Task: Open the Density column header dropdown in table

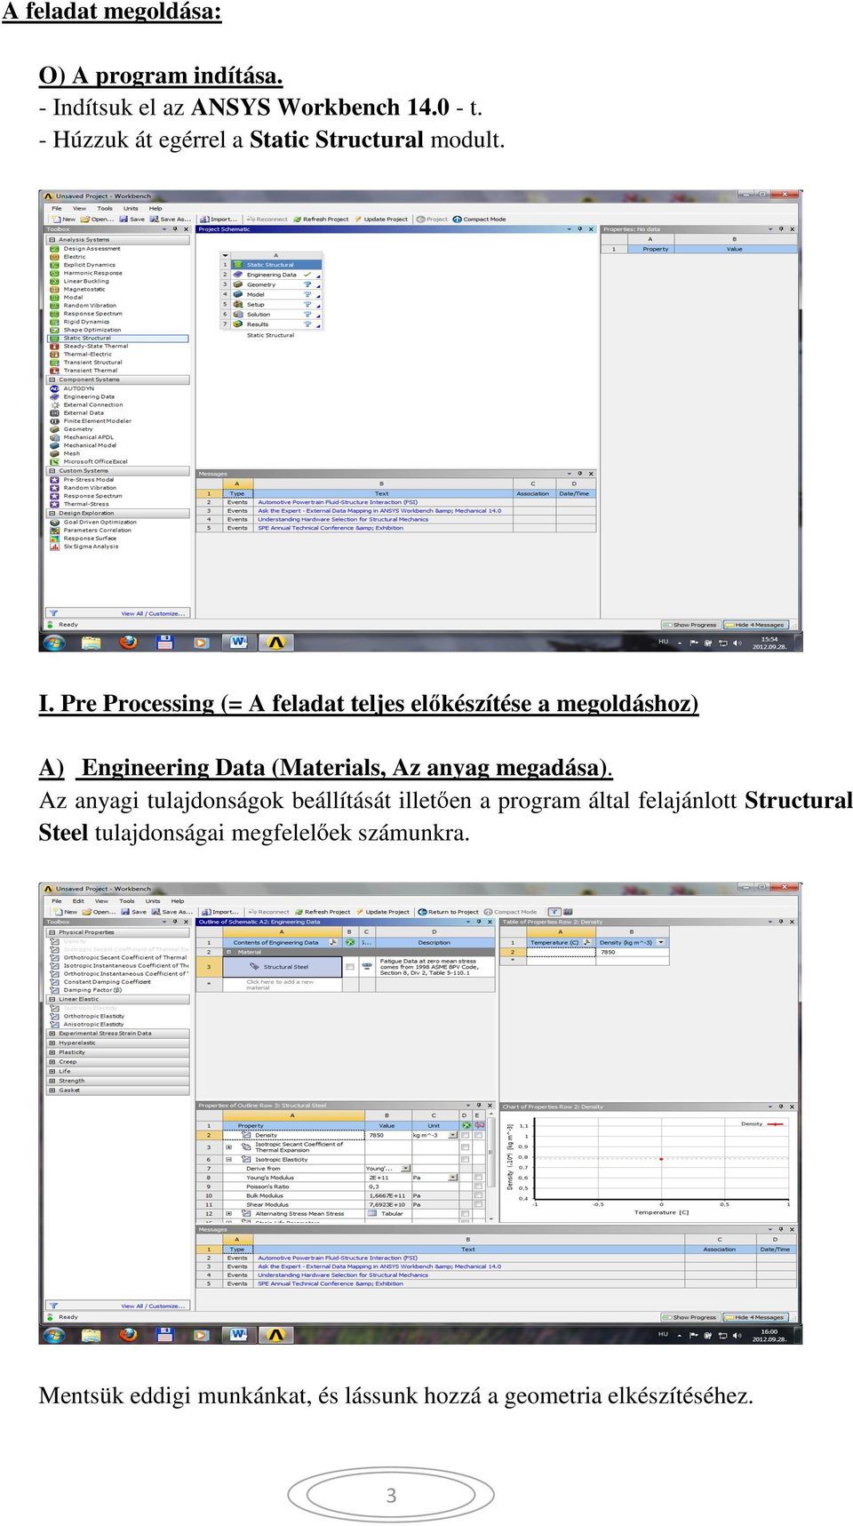Action: (x=661, y=942)
